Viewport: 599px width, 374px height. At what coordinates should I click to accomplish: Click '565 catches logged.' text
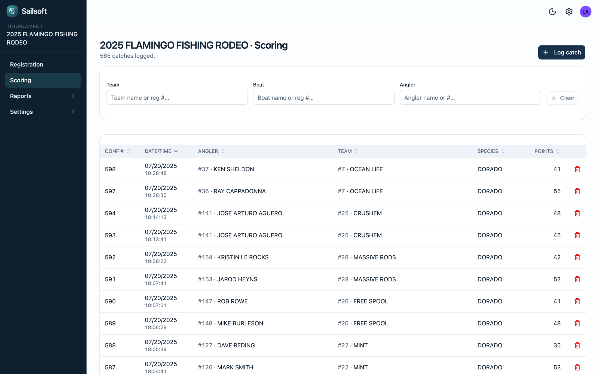point(127,56)
